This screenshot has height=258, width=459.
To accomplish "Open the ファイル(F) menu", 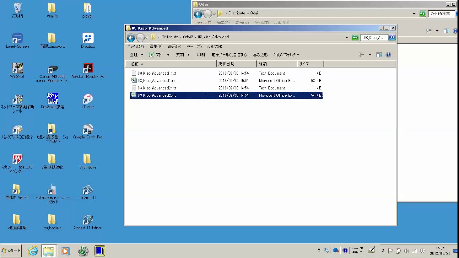I will [136, 47].
